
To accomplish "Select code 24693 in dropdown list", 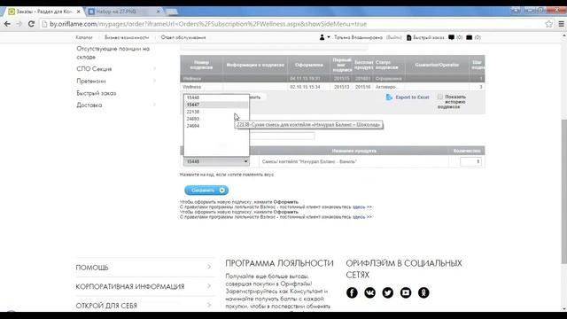I will [216, 119].
